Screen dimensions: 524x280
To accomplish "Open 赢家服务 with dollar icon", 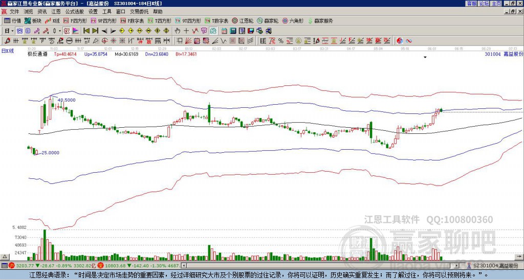I will click(320, 20).
